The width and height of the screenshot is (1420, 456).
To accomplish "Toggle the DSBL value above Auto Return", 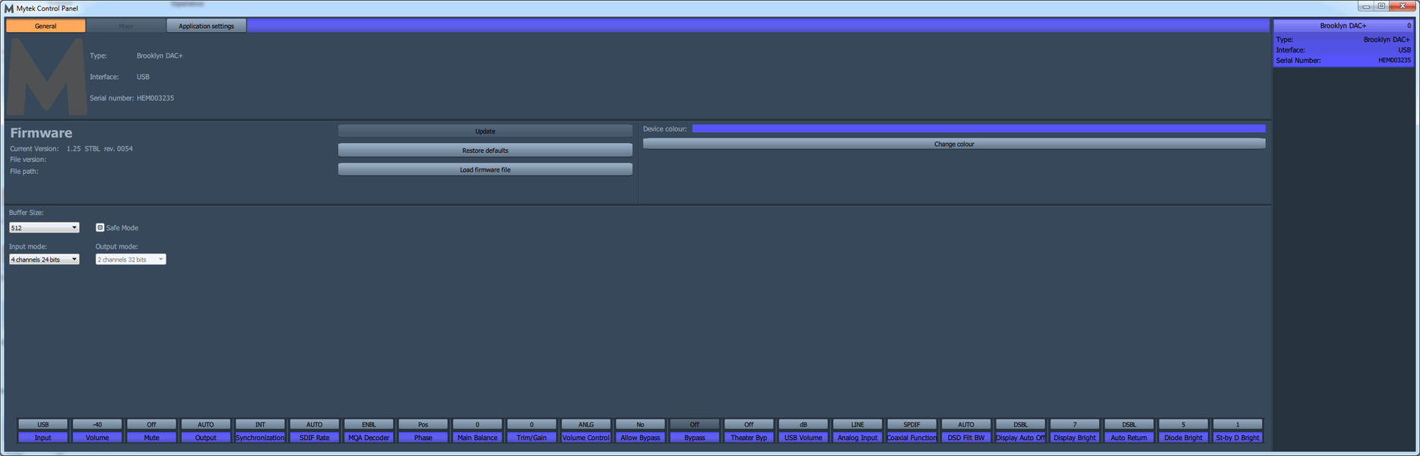I will pyautogui.click(x=1129, y=425).
